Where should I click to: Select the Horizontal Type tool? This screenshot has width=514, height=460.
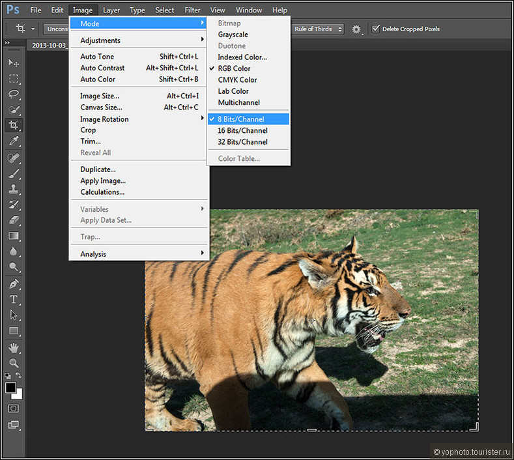coord(14,299)
